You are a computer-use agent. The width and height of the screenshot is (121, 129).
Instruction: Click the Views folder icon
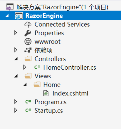click(28, 76)
